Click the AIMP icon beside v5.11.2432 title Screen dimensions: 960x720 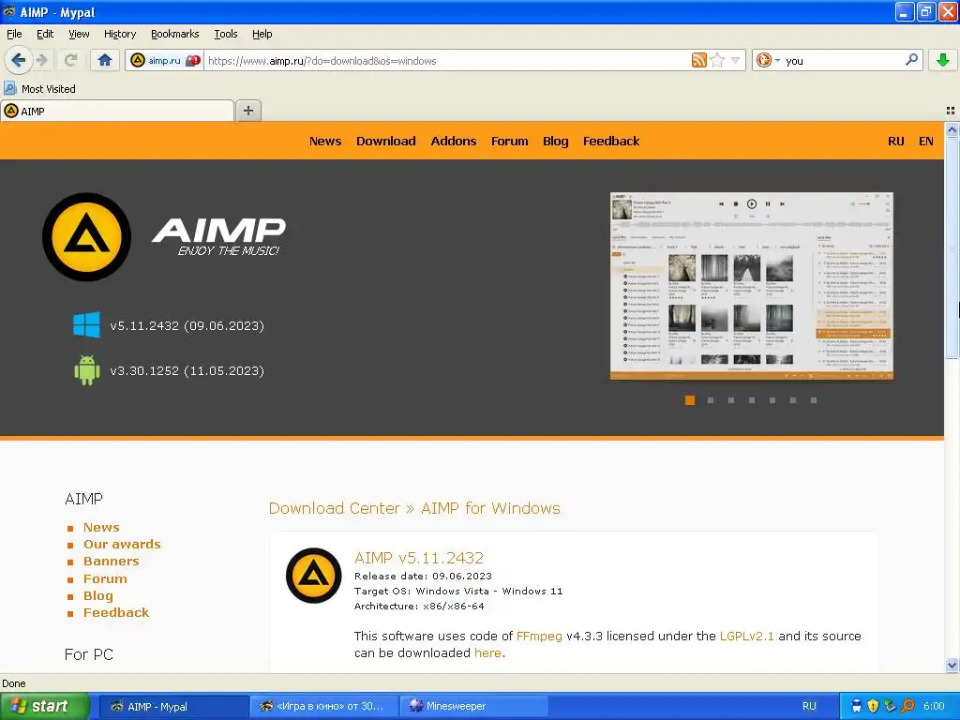pyautogui.click(x=313, y=576)
